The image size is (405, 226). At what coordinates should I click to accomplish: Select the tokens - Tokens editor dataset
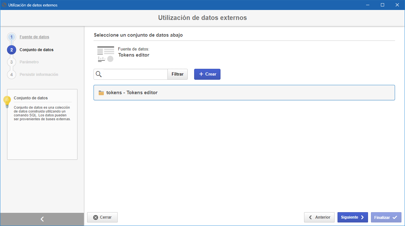(244, 93)
